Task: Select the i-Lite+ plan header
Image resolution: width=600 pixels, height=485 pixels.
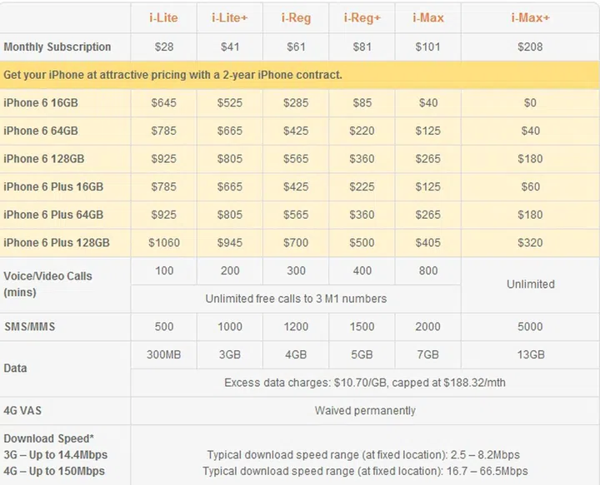Action: click(x=230, y=17)
